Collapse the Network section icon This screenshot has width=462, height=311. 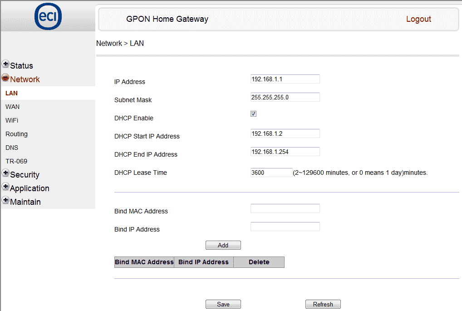(x=5, y=78)
